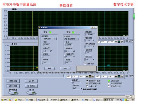The image size is (148, 105).
Task: Click channel 2 衰减器 field showing 102
Action: tap(69, 62)
